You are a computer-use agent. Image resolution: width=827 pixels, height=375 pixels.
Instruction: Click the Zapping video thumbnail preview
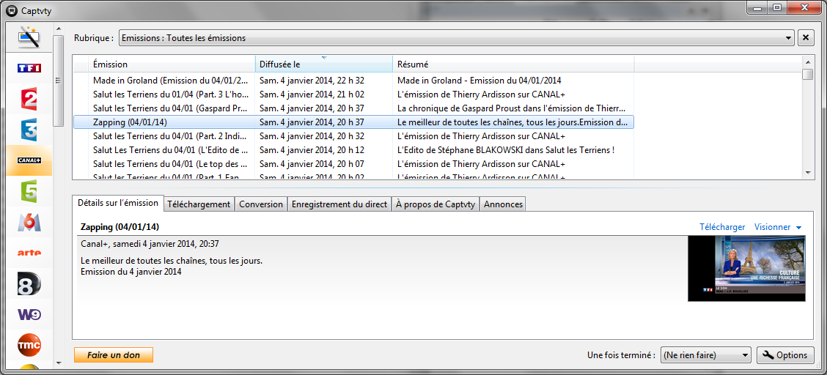746,269
